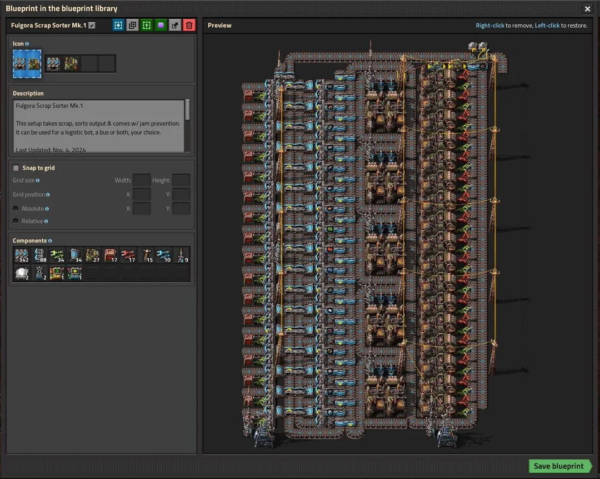The width and height of the screenshot is (600, 479).
Task: Click the 'Last Updated: Nov. 4, 2024' line
Action: coord(51,150)
